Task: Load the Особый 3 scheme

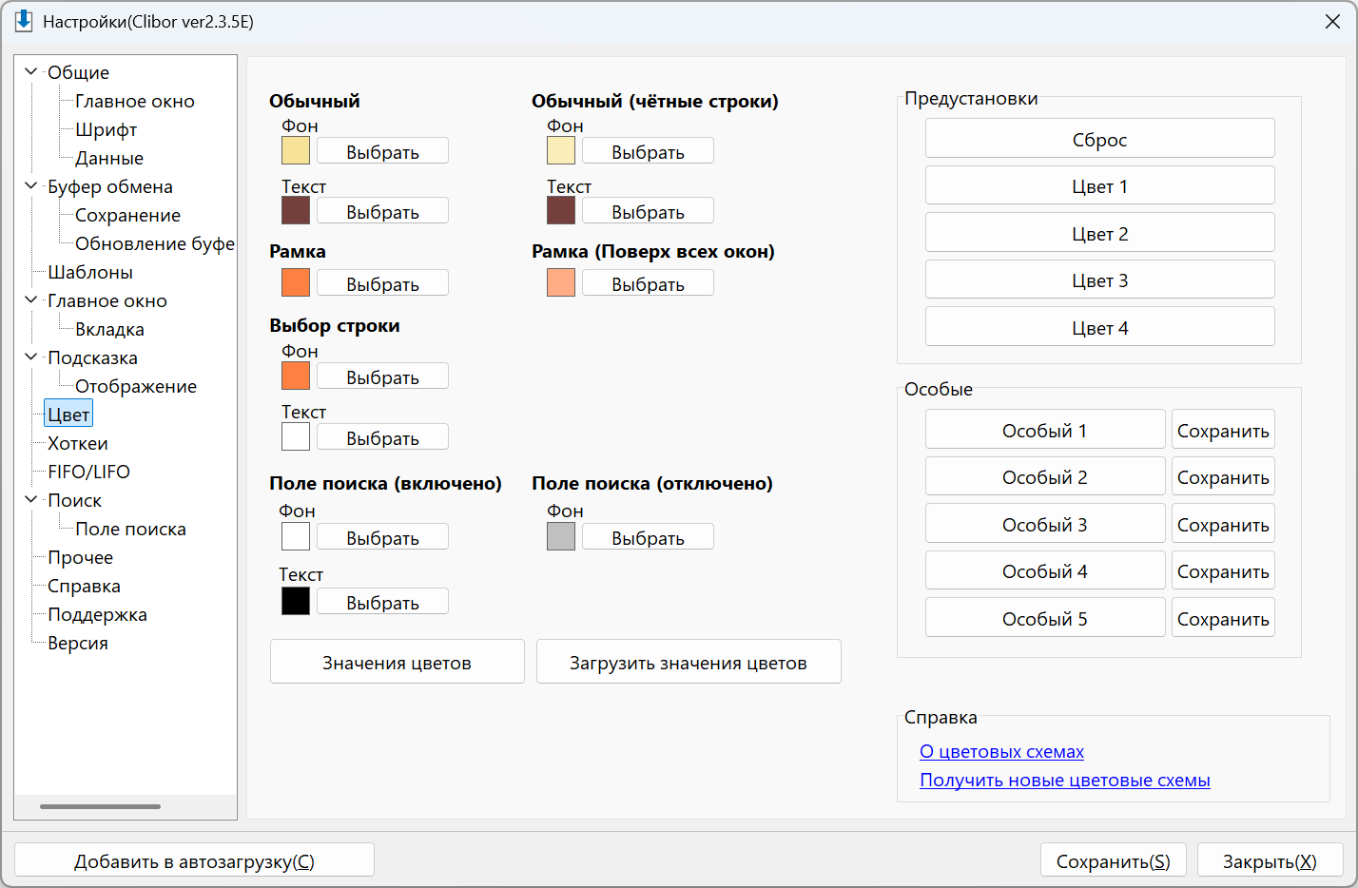Action: pos(1044,524)
